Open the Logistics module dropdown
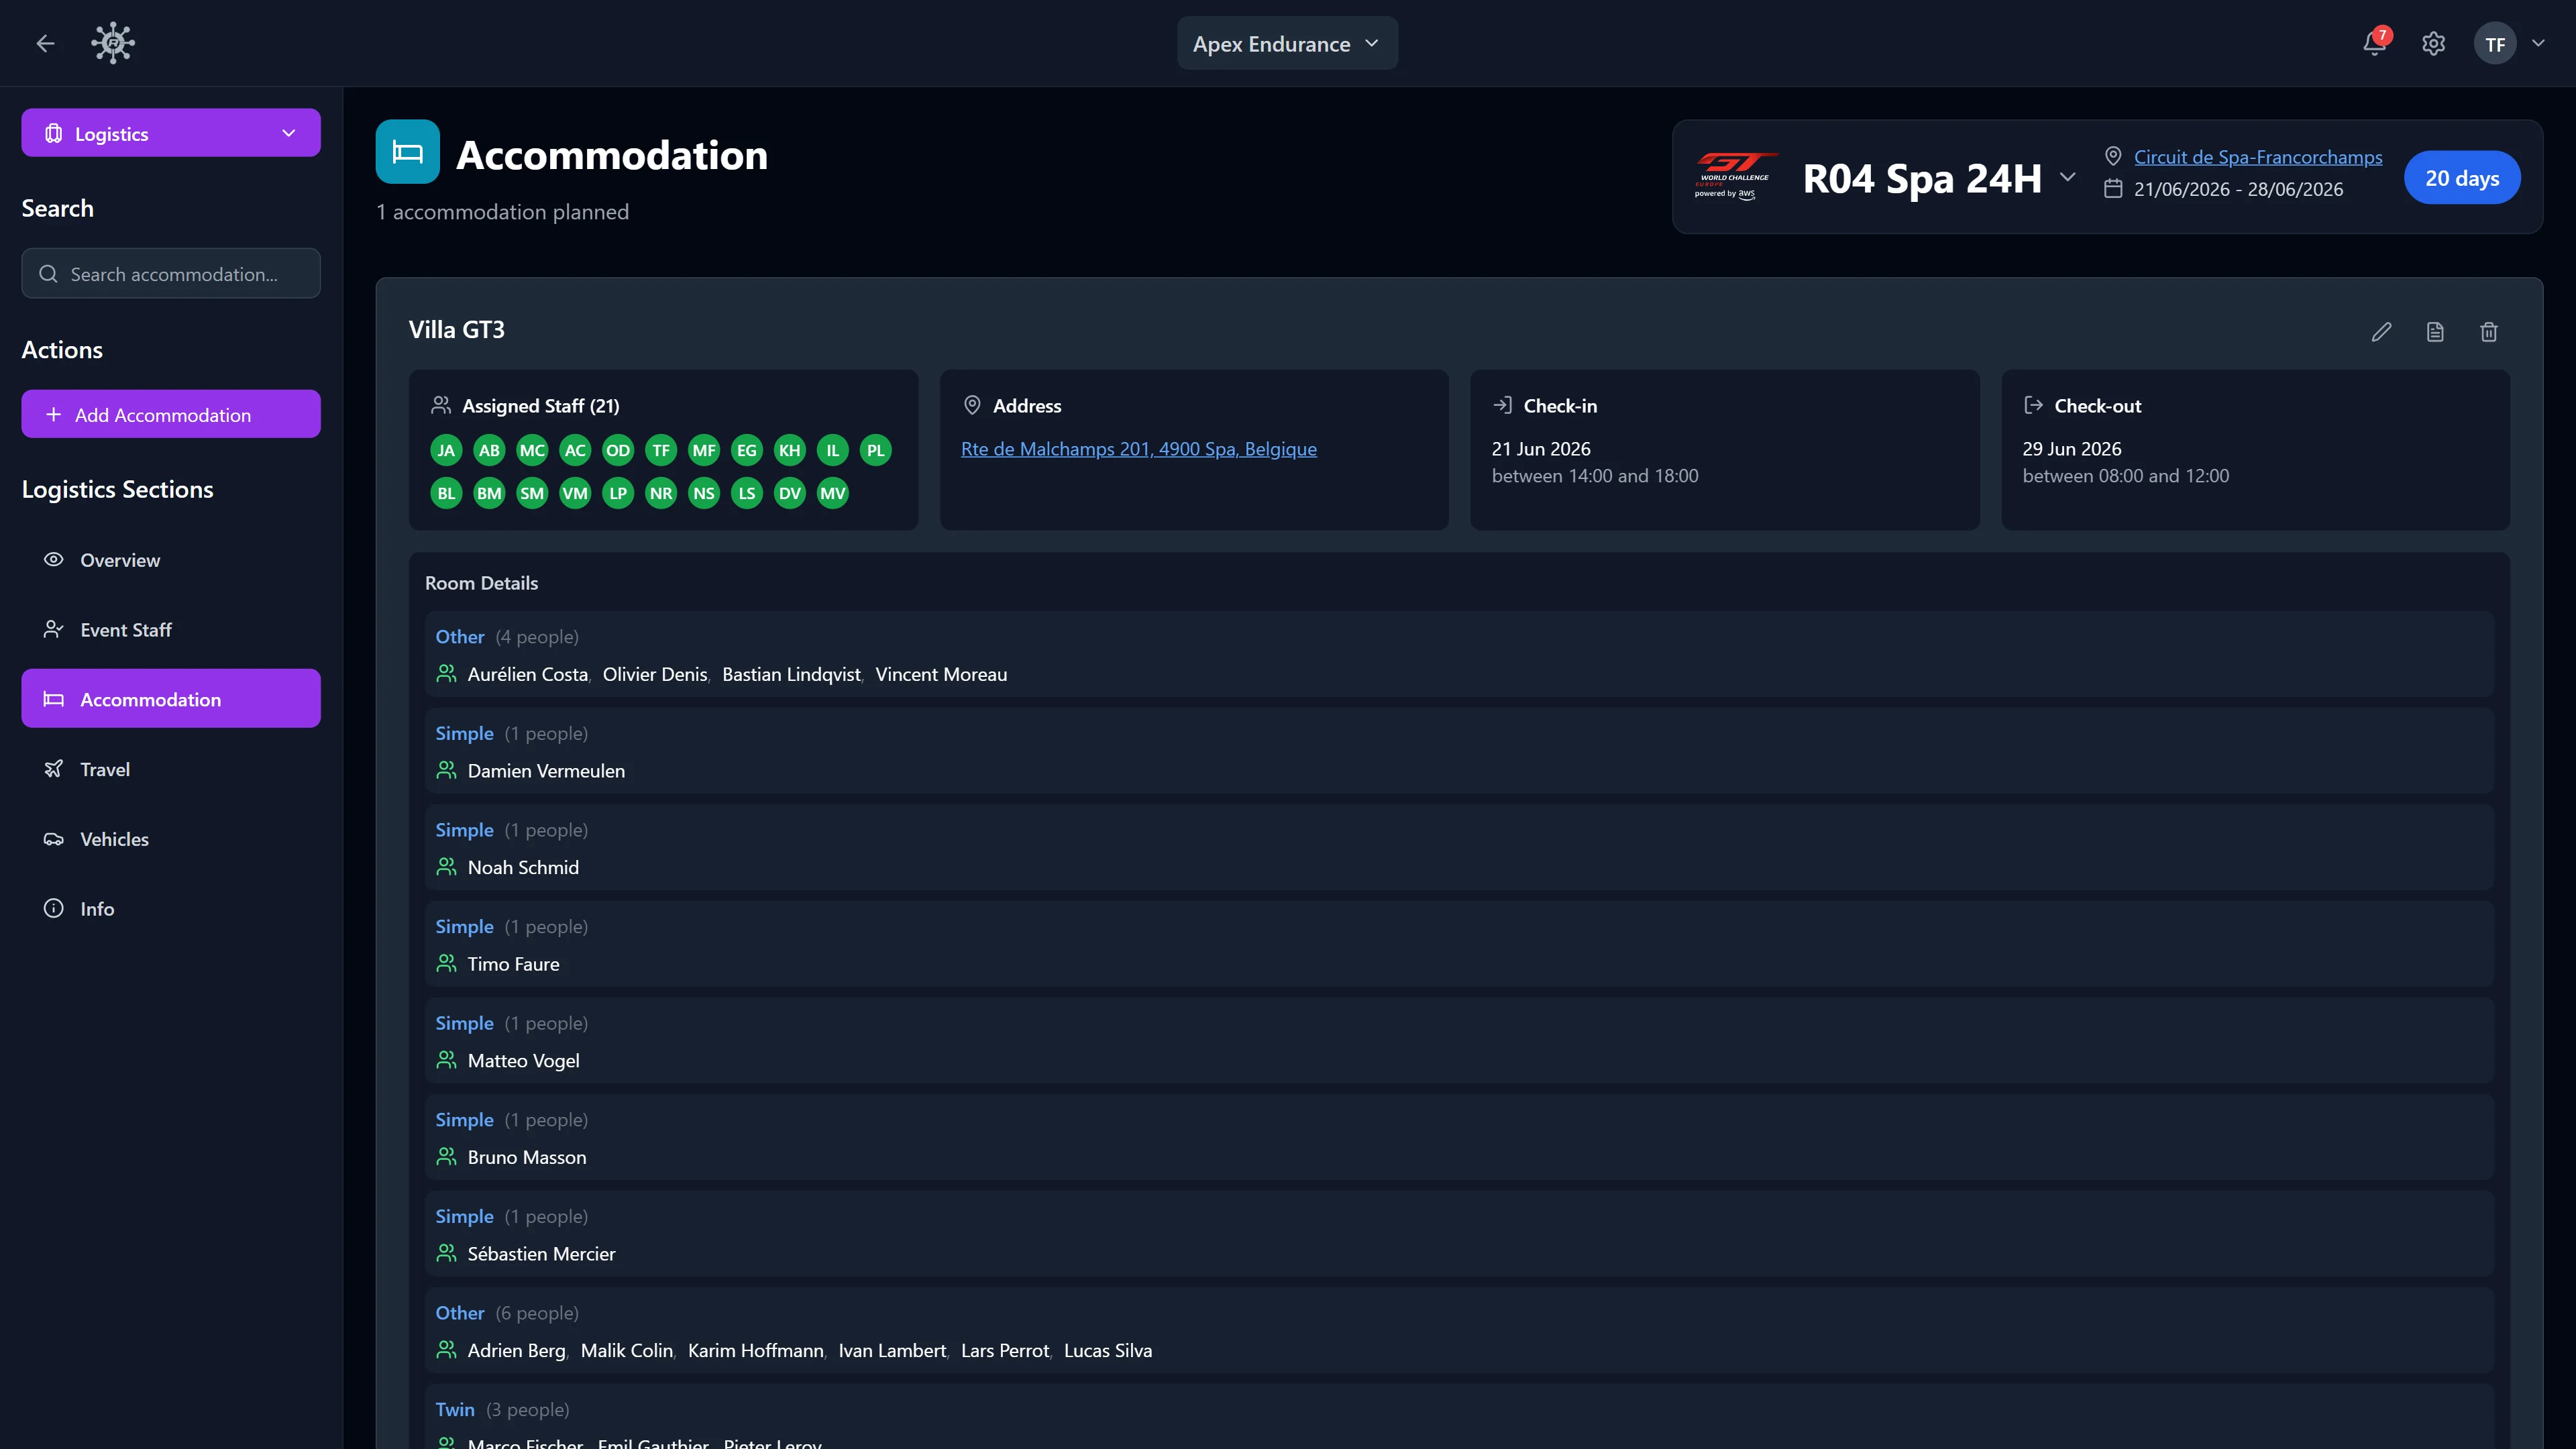This screenshot has width=2576, height=1449. [x=171, y=133]
